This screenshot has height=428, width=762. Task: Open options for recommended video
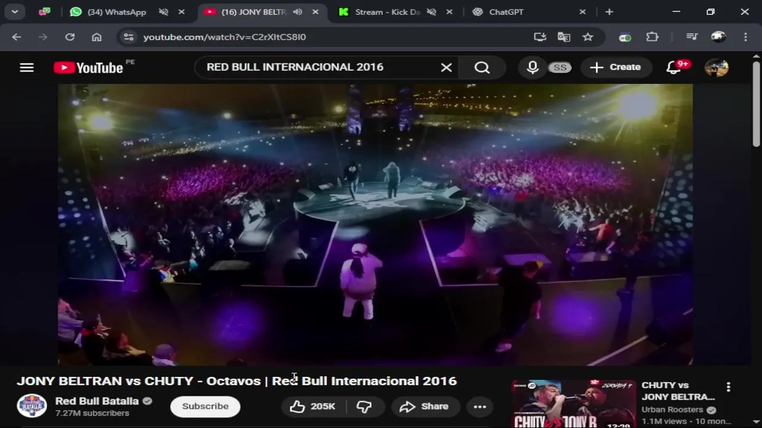(x=728, y=387)
